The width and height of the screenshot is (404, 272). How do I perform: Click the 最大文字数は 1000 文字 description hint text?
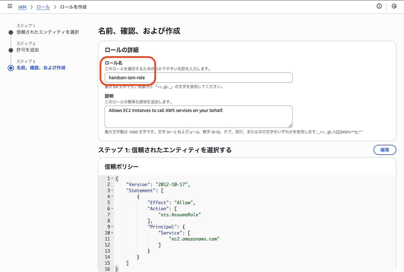click(233, 132)
